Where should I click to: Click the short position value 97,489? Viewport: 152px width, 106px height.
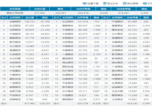pos(132,22)
